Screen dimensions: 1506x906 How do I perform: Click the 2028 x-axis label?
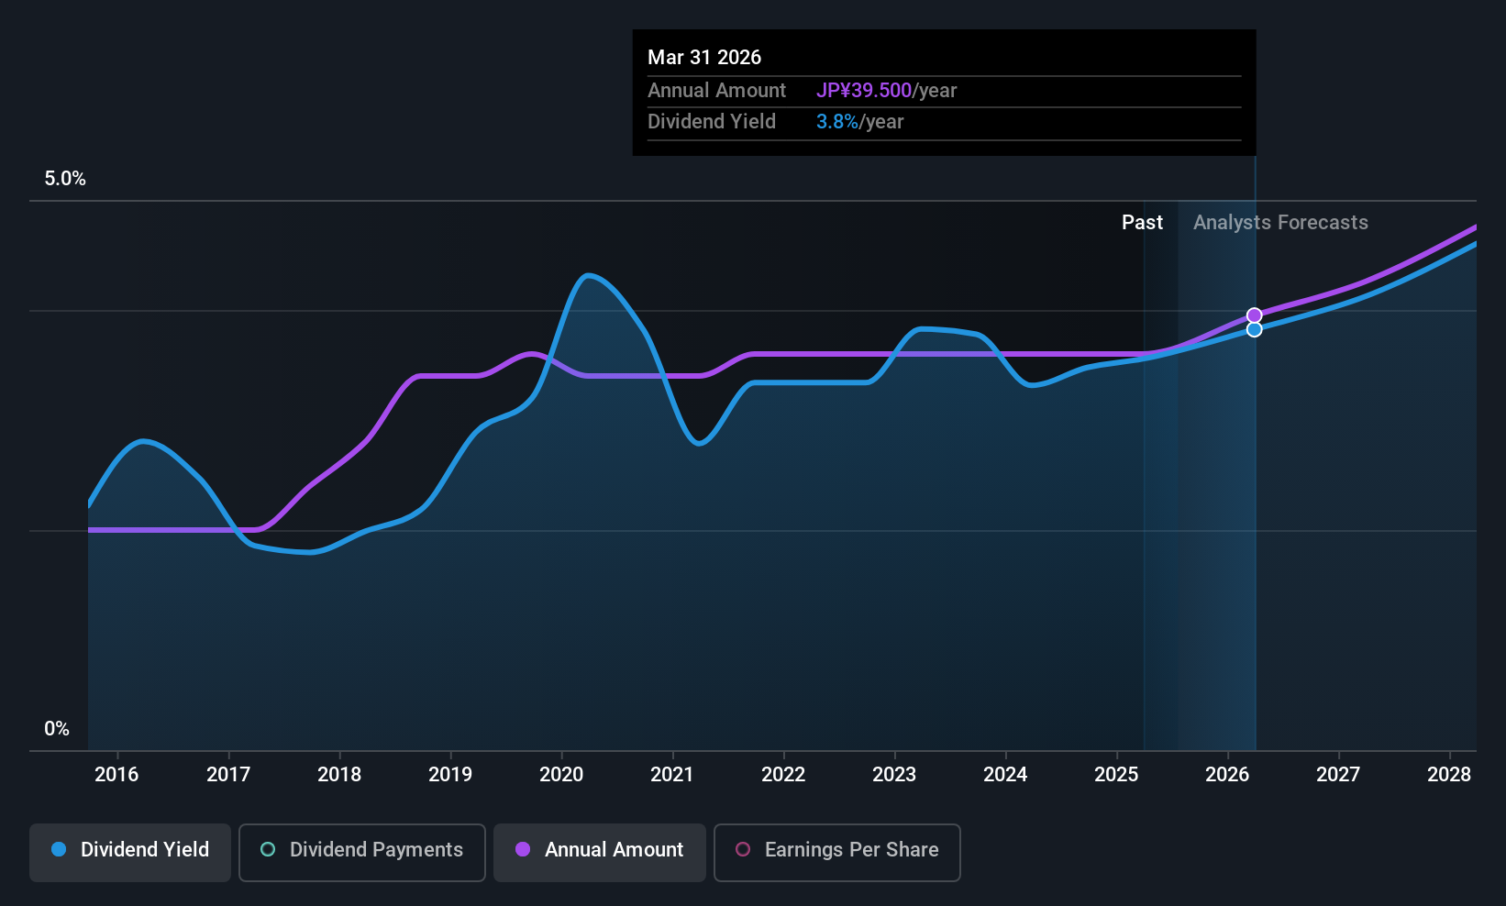[x=1449, y=775]
